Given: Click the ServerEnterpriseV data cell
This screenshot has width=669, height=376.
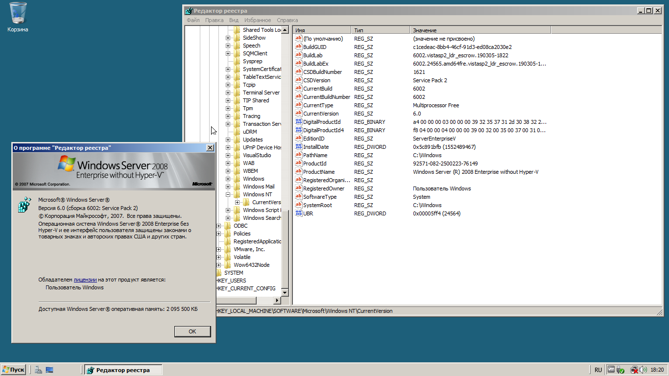Looking at the screenshot, I should coord(434,139).
